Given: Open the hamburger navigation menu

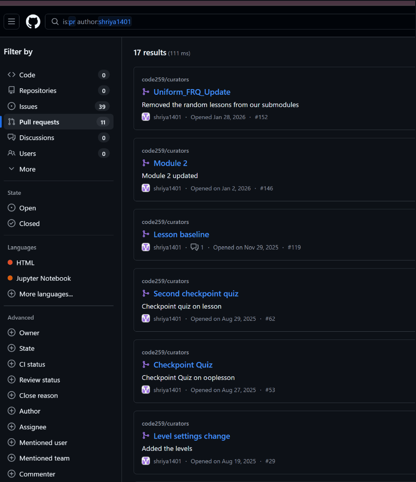Looking at the screenshot, I should (11, 21).
